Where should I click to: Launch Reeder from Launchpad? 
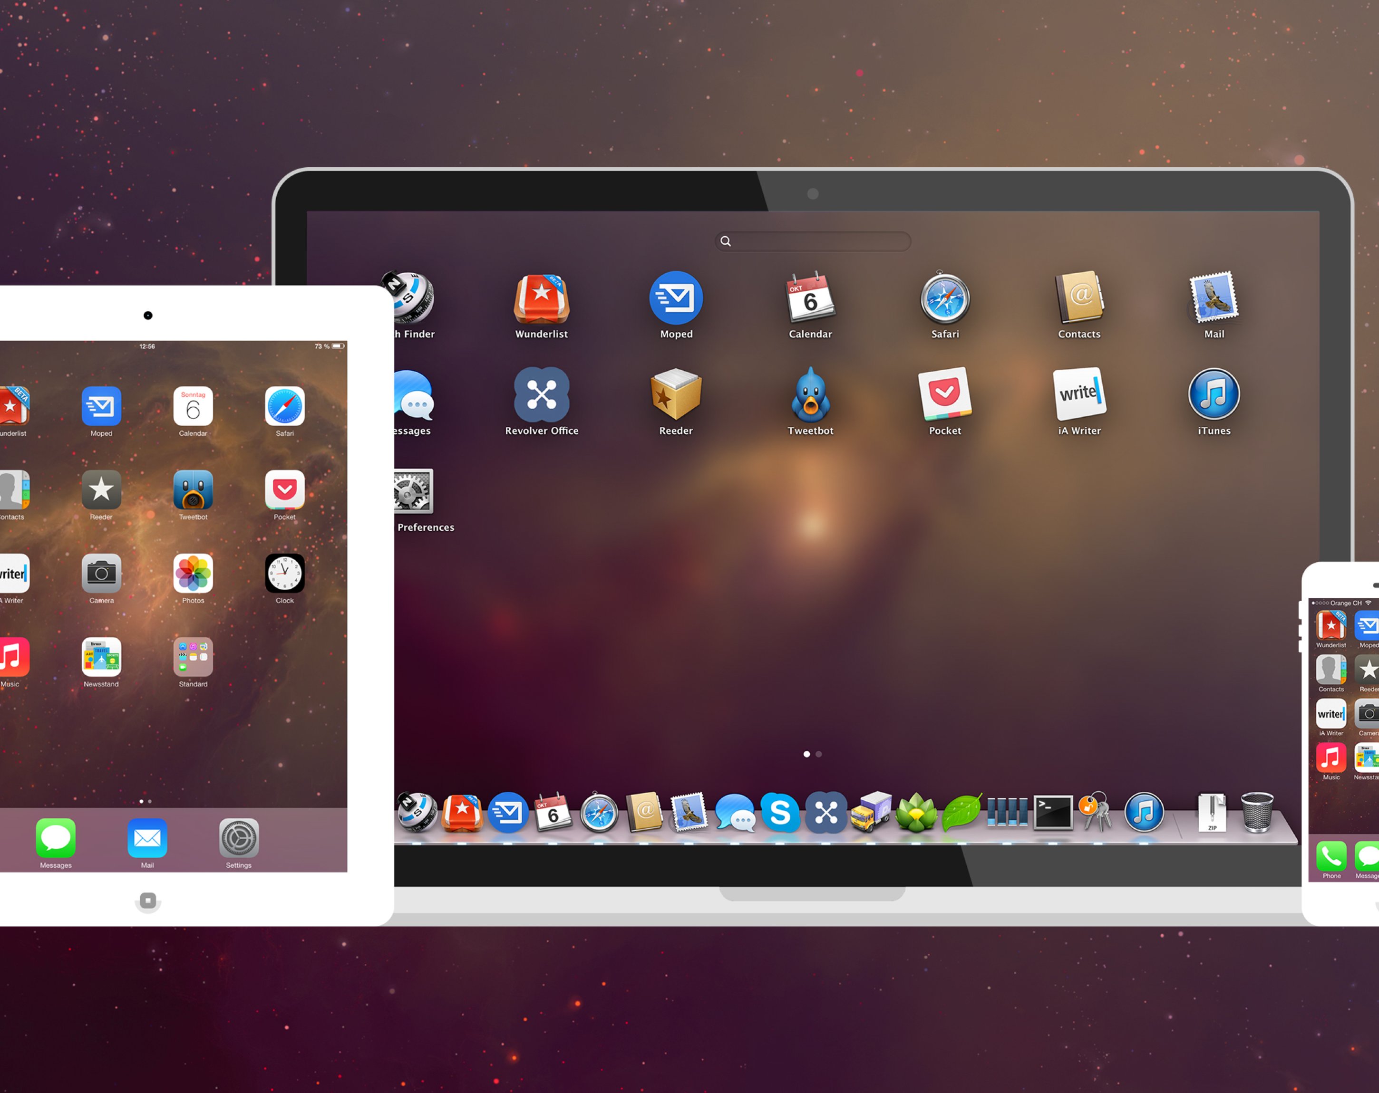coord(676,394)
